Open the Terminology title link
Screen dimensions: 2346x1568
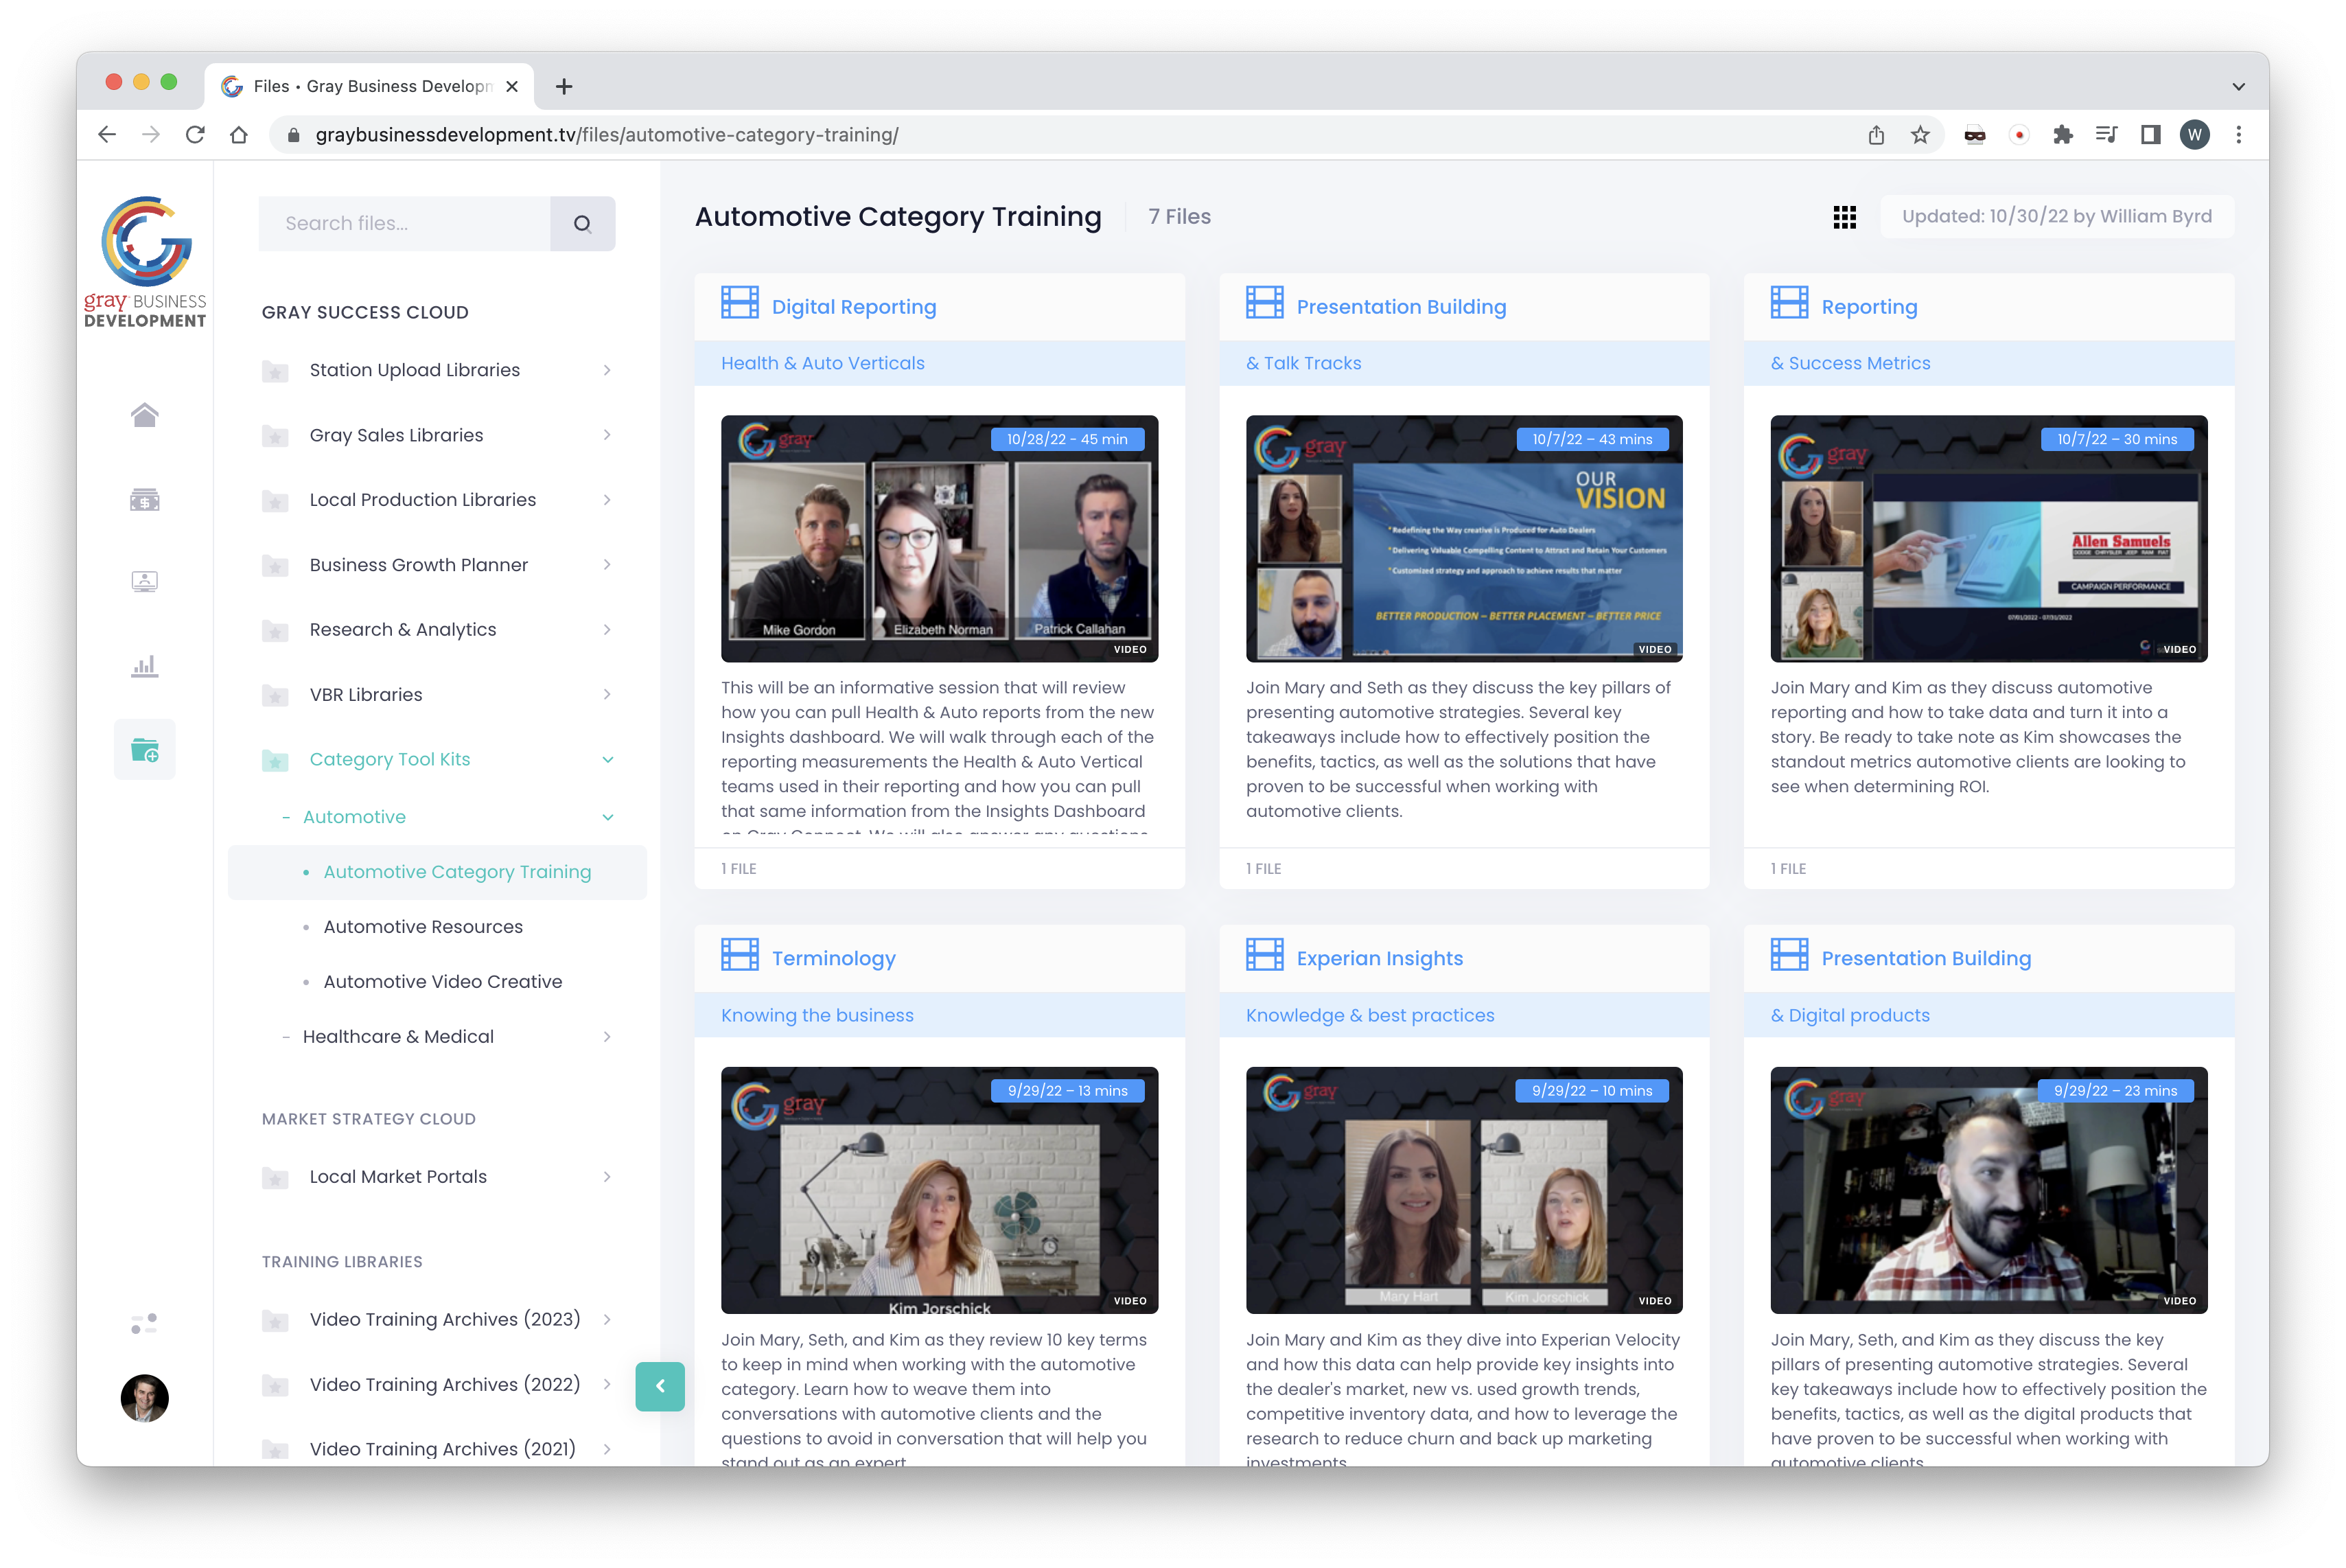pos(834,958)
